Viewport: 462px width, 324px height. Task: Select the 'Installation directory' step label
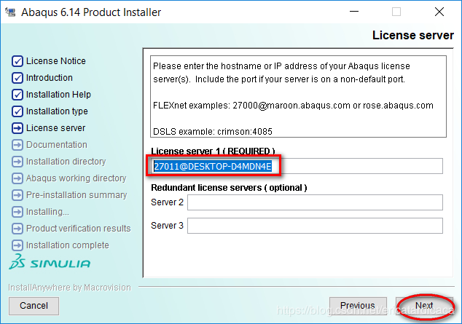(x=66, y=162)
